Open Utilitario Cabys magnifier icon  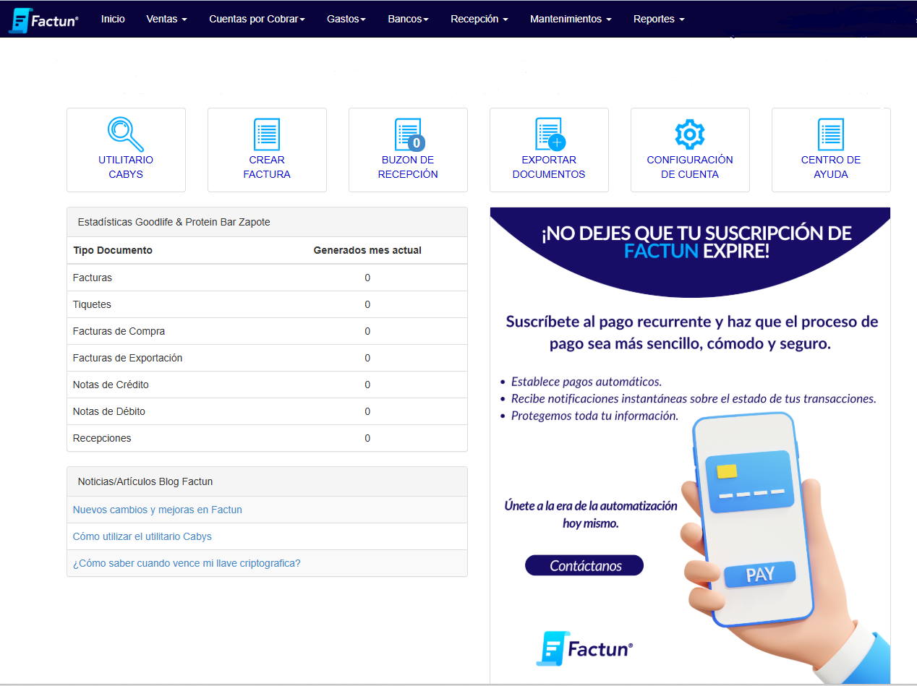pos(126,134)
